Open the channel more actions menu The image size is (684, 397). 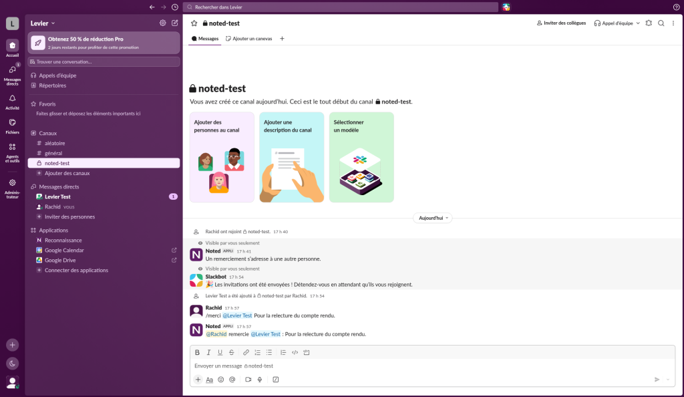pyautogui.click(x=673, y=23)
